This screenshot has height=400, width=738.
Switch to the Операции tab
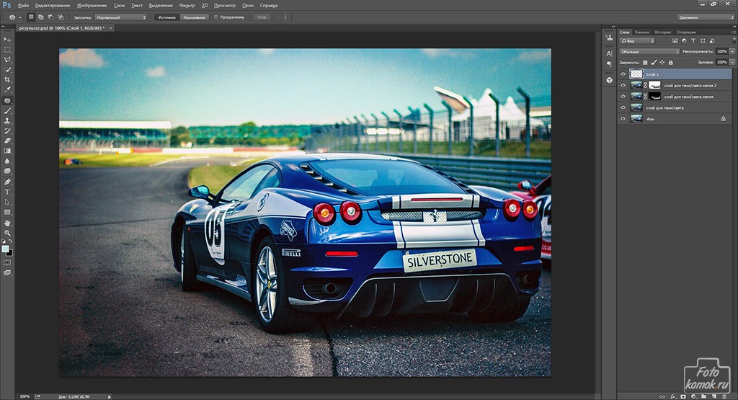tap(686, 32)
